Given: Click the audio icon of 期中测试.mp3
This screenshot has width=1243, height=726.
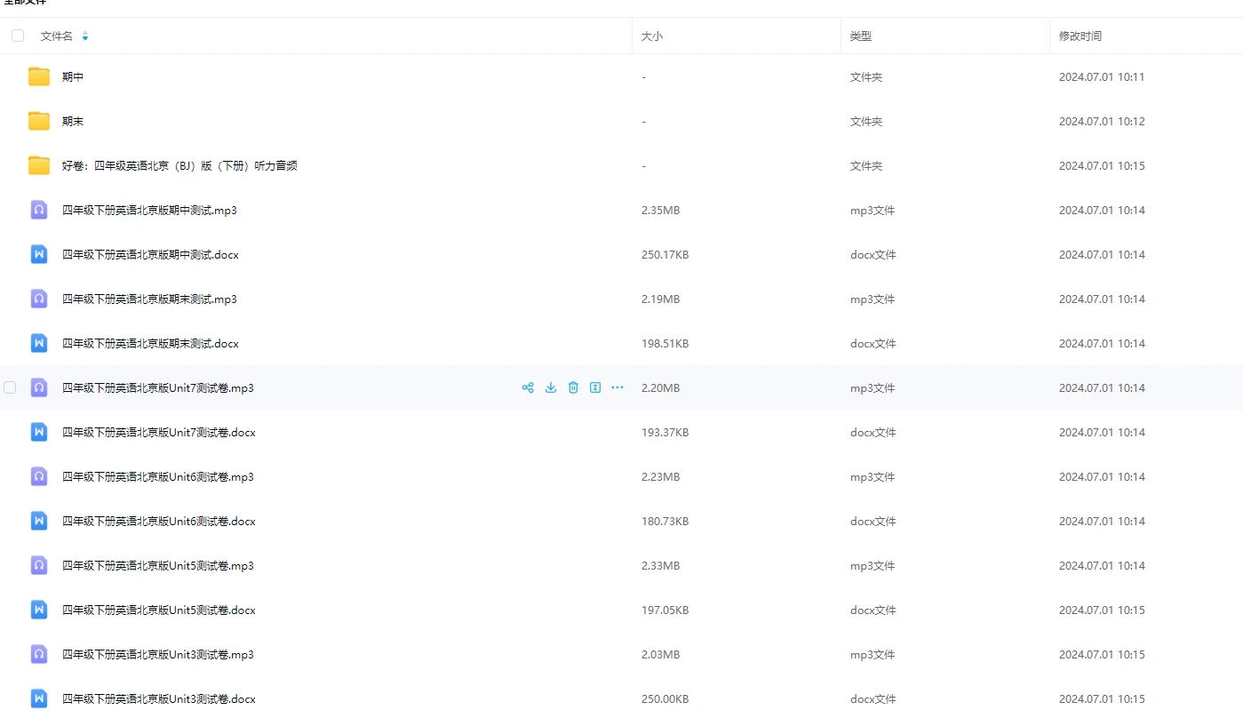Looking at the screenshot, I should point(39,210).
